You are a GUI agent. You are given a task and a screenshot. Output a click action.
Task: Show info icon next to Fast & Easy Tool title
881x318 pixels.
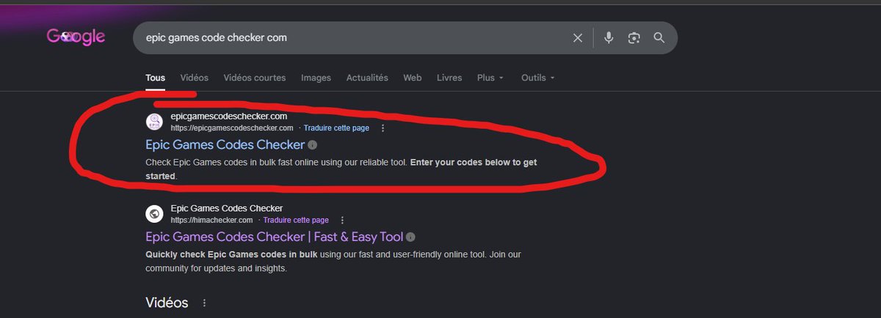tap(411, 237)
